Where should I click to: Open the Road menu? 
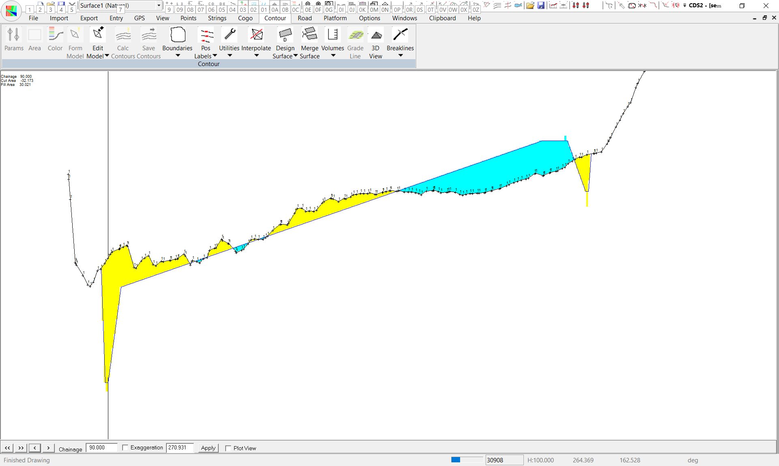click(x=304, y=18)
